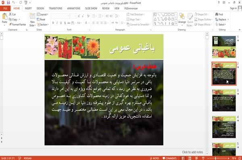This screenshot has width=242, height=160.
Task: Click the Cut scissors button
Action: pyautogui.click(x=13, y=14)
